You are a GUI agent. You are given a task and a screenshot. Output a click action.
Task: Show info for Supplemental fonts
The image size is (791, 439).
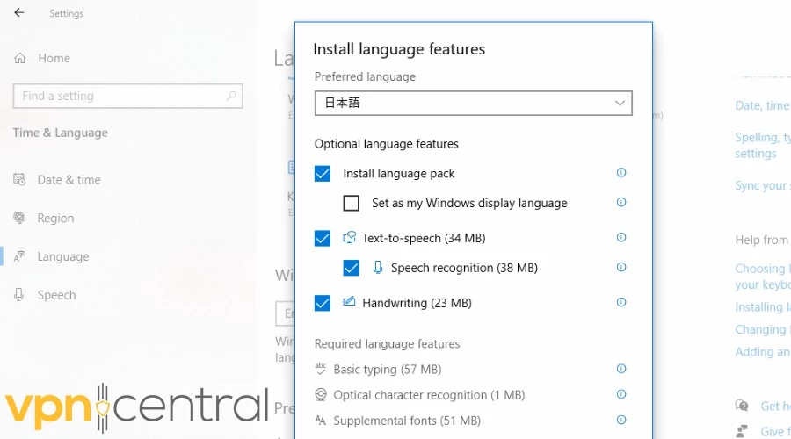(x=621, y=420)
